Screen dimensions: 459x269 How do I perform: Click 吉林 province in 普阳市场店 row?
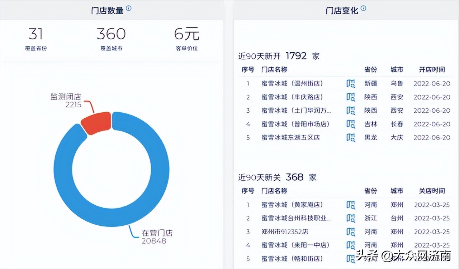tap(371, 124)
